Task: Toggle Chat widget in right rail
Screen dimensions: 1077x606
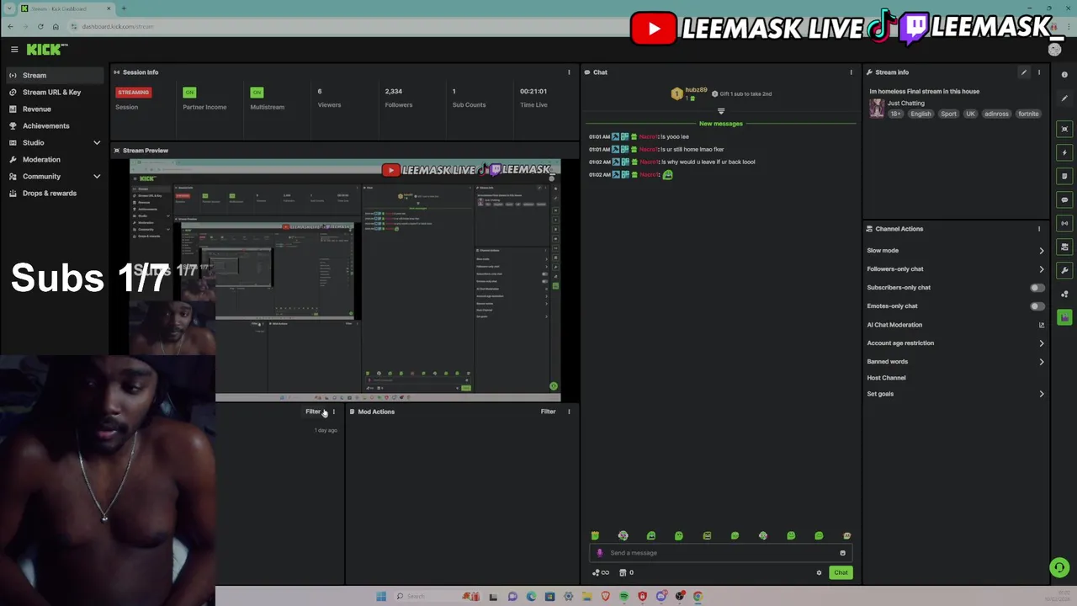Action: pyautogui.click(x=1064, y=199)
